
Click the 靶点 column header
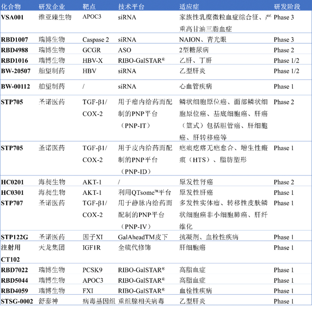coord(89,7)
